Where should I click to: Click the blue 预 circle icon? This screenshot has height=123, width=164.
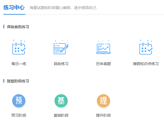point(19,101)
